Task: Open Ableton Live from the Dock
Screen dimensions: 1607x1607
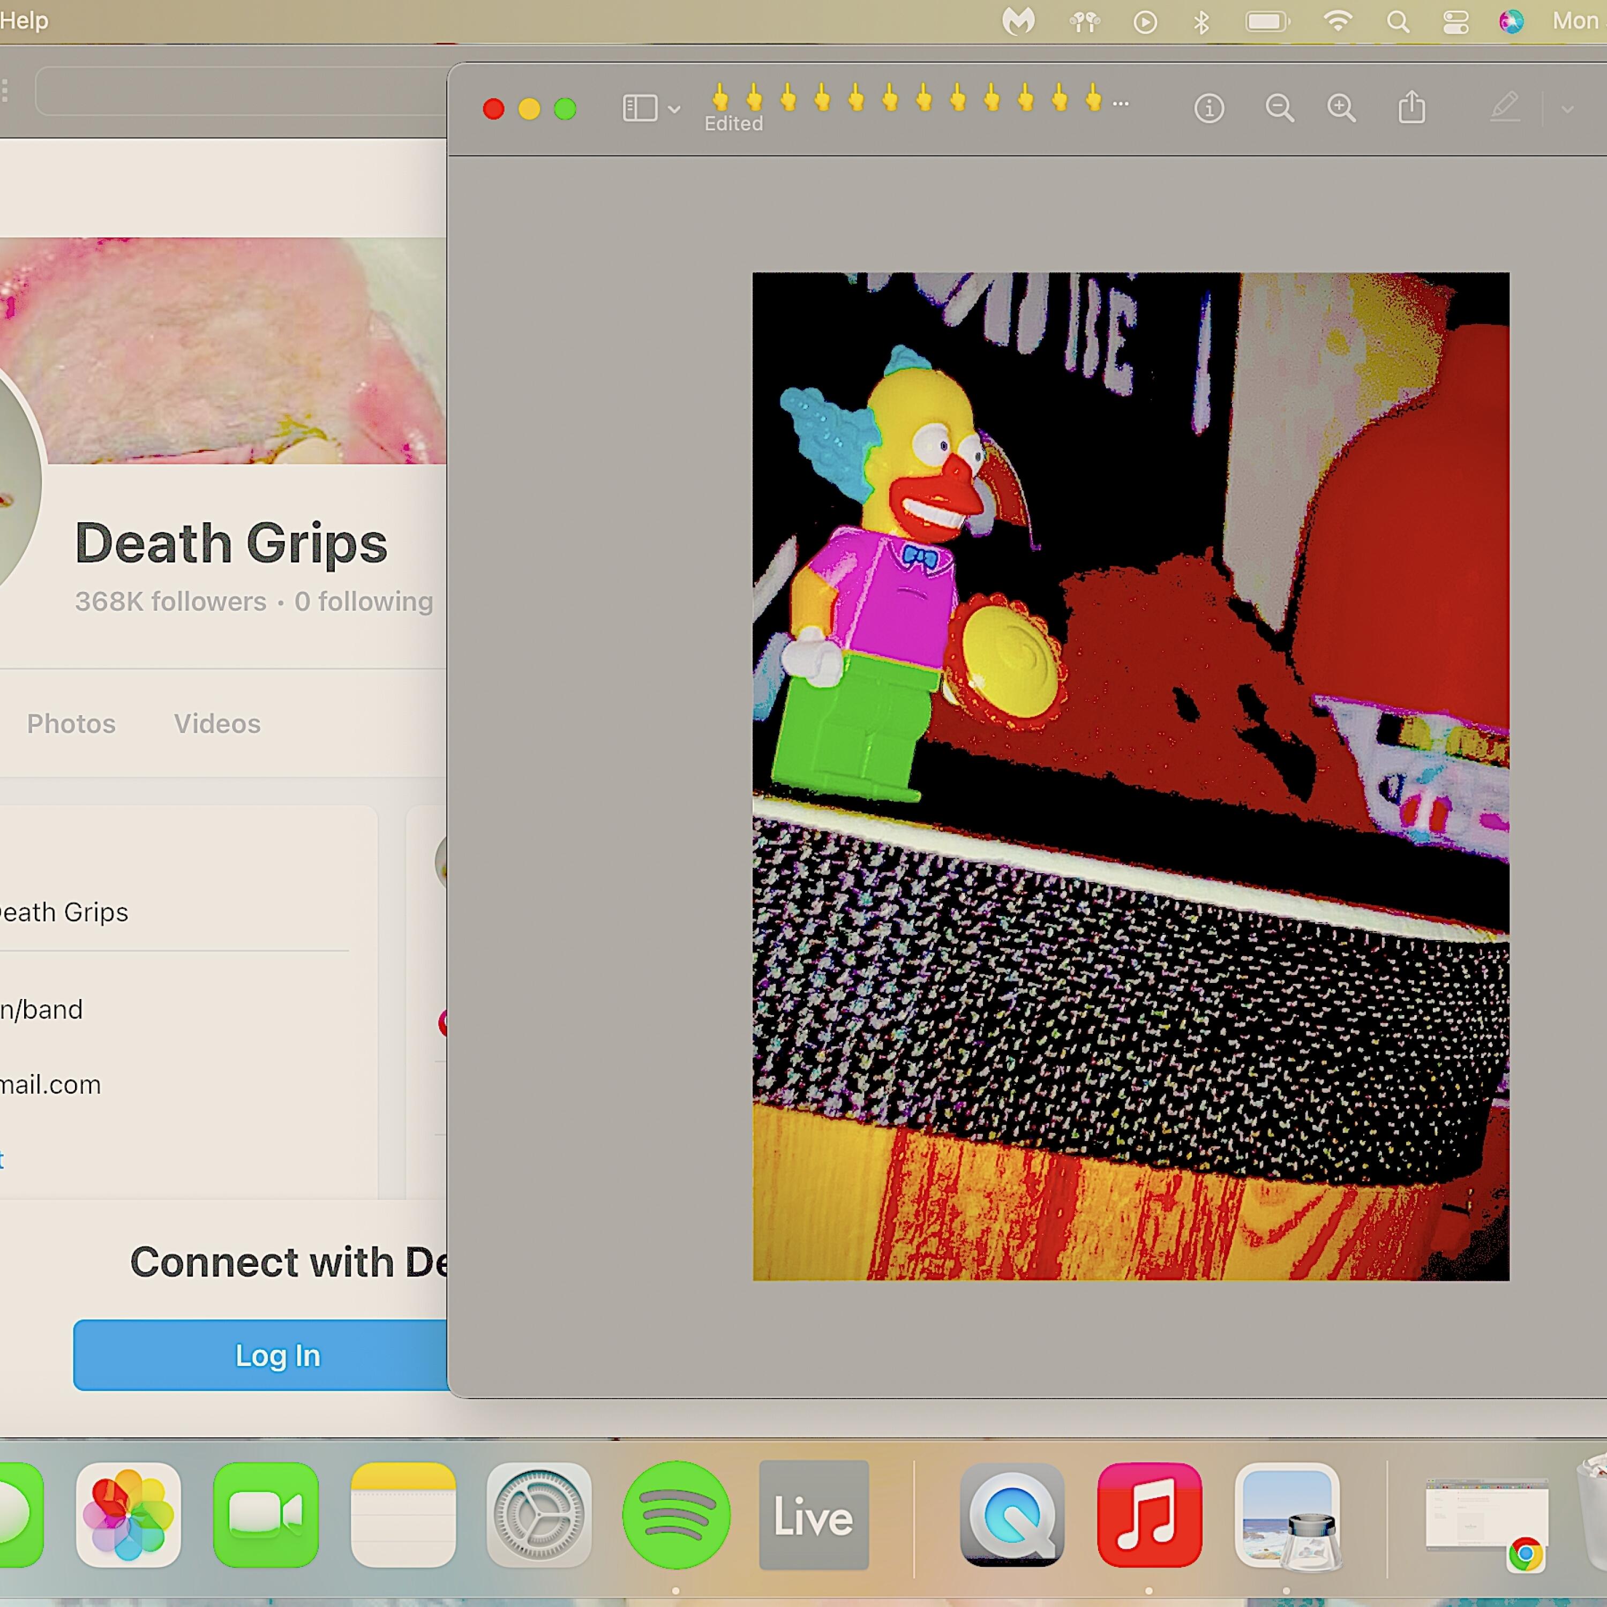Action: [814, 1515]
